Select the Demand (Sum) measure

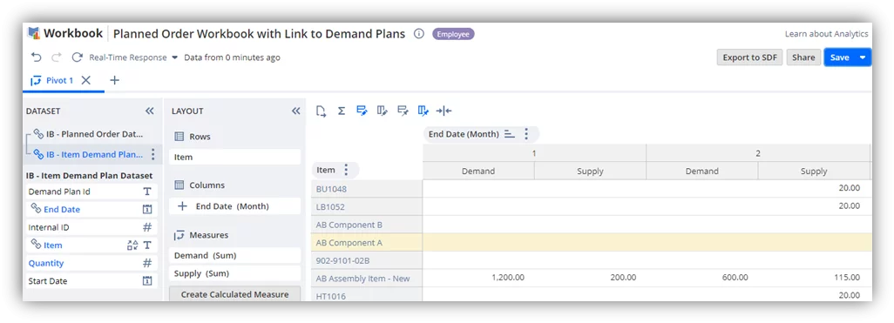coord(235,256)
